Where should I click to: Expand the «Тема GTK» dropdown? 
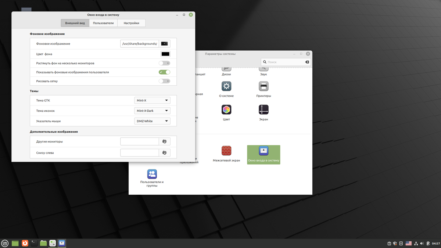pyautogui.click(x=152, y=100)
